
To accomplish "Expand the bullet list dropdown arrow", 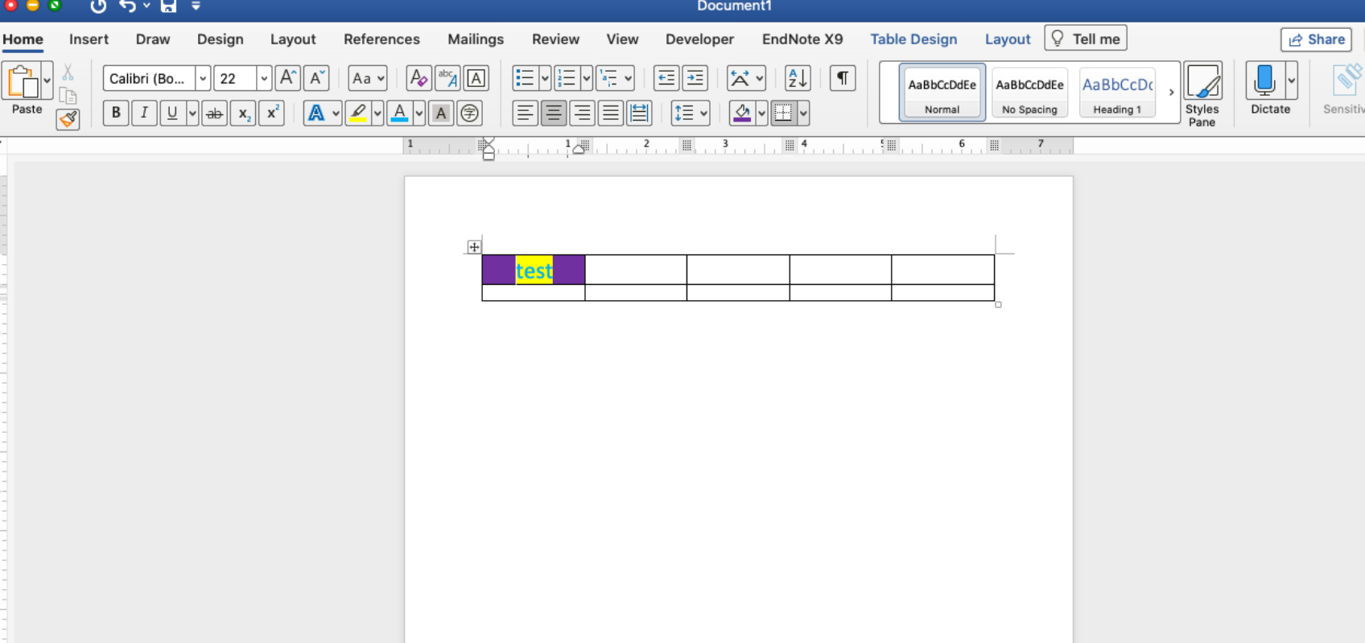I will tap(545, 78).
